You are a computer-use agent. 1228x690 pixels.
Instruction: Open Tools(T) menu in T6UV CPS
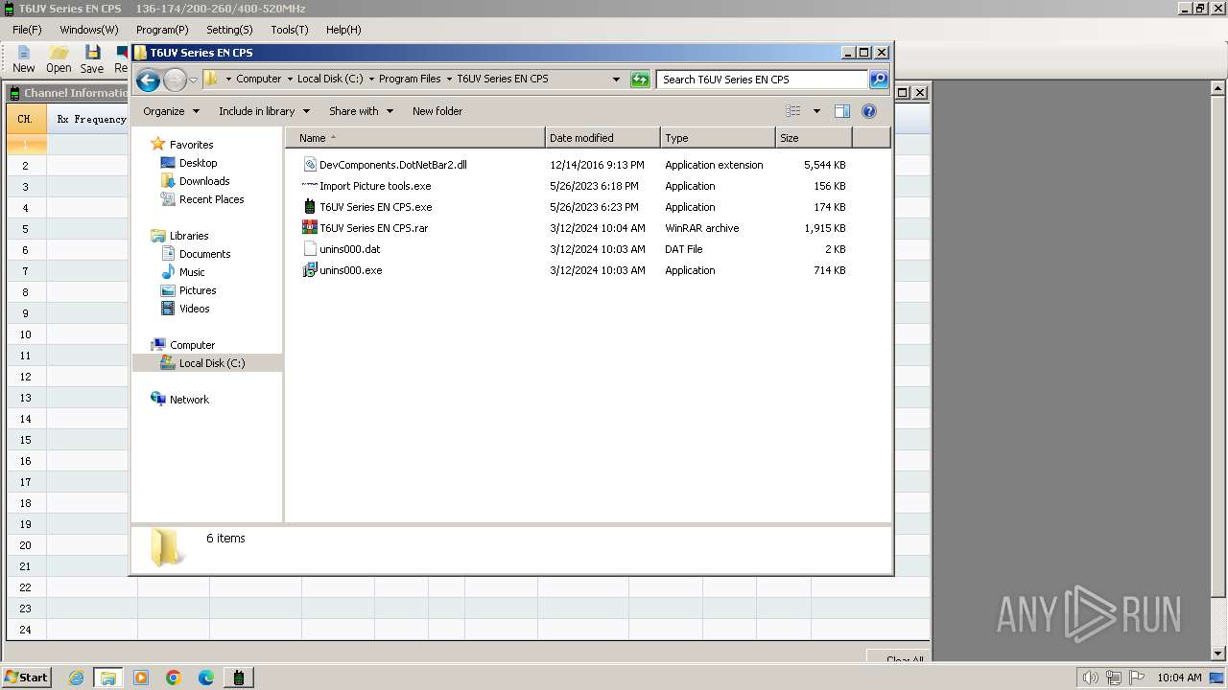290,30
